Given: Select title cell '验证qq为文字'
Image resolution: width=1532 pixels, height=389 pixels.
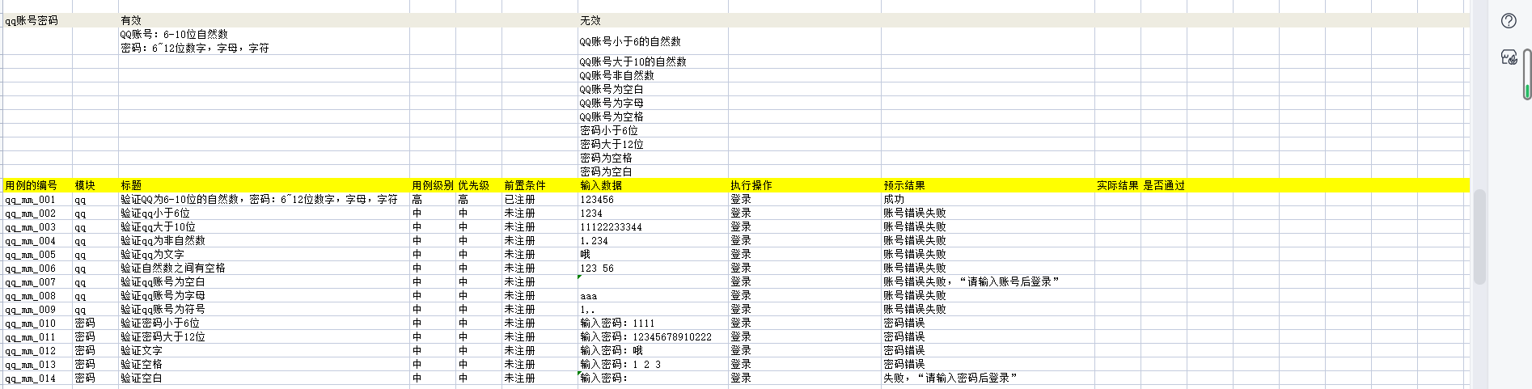Looking at the screenshot, I should pos(264,254).
